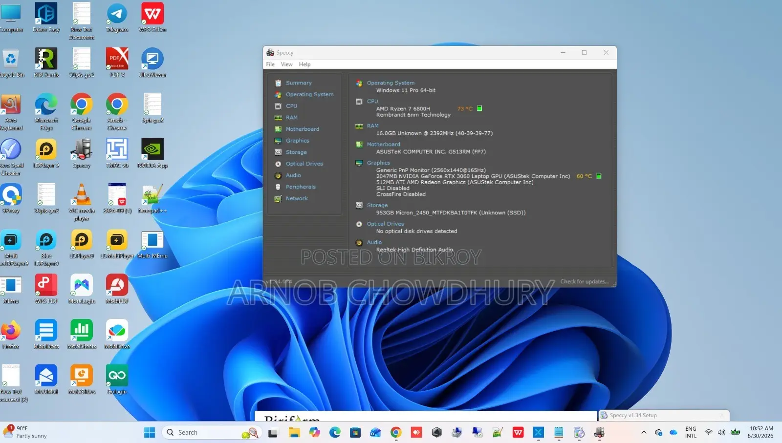This screenshot has height=443, width=782.
Task: Open Motherboard in the Speccy sidebar
Action: coord(302,129)
